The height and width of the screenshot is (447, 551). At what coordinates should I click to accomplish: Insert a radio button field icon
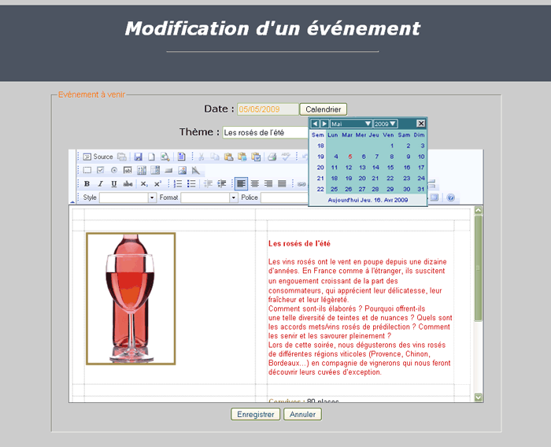point(114,171)
